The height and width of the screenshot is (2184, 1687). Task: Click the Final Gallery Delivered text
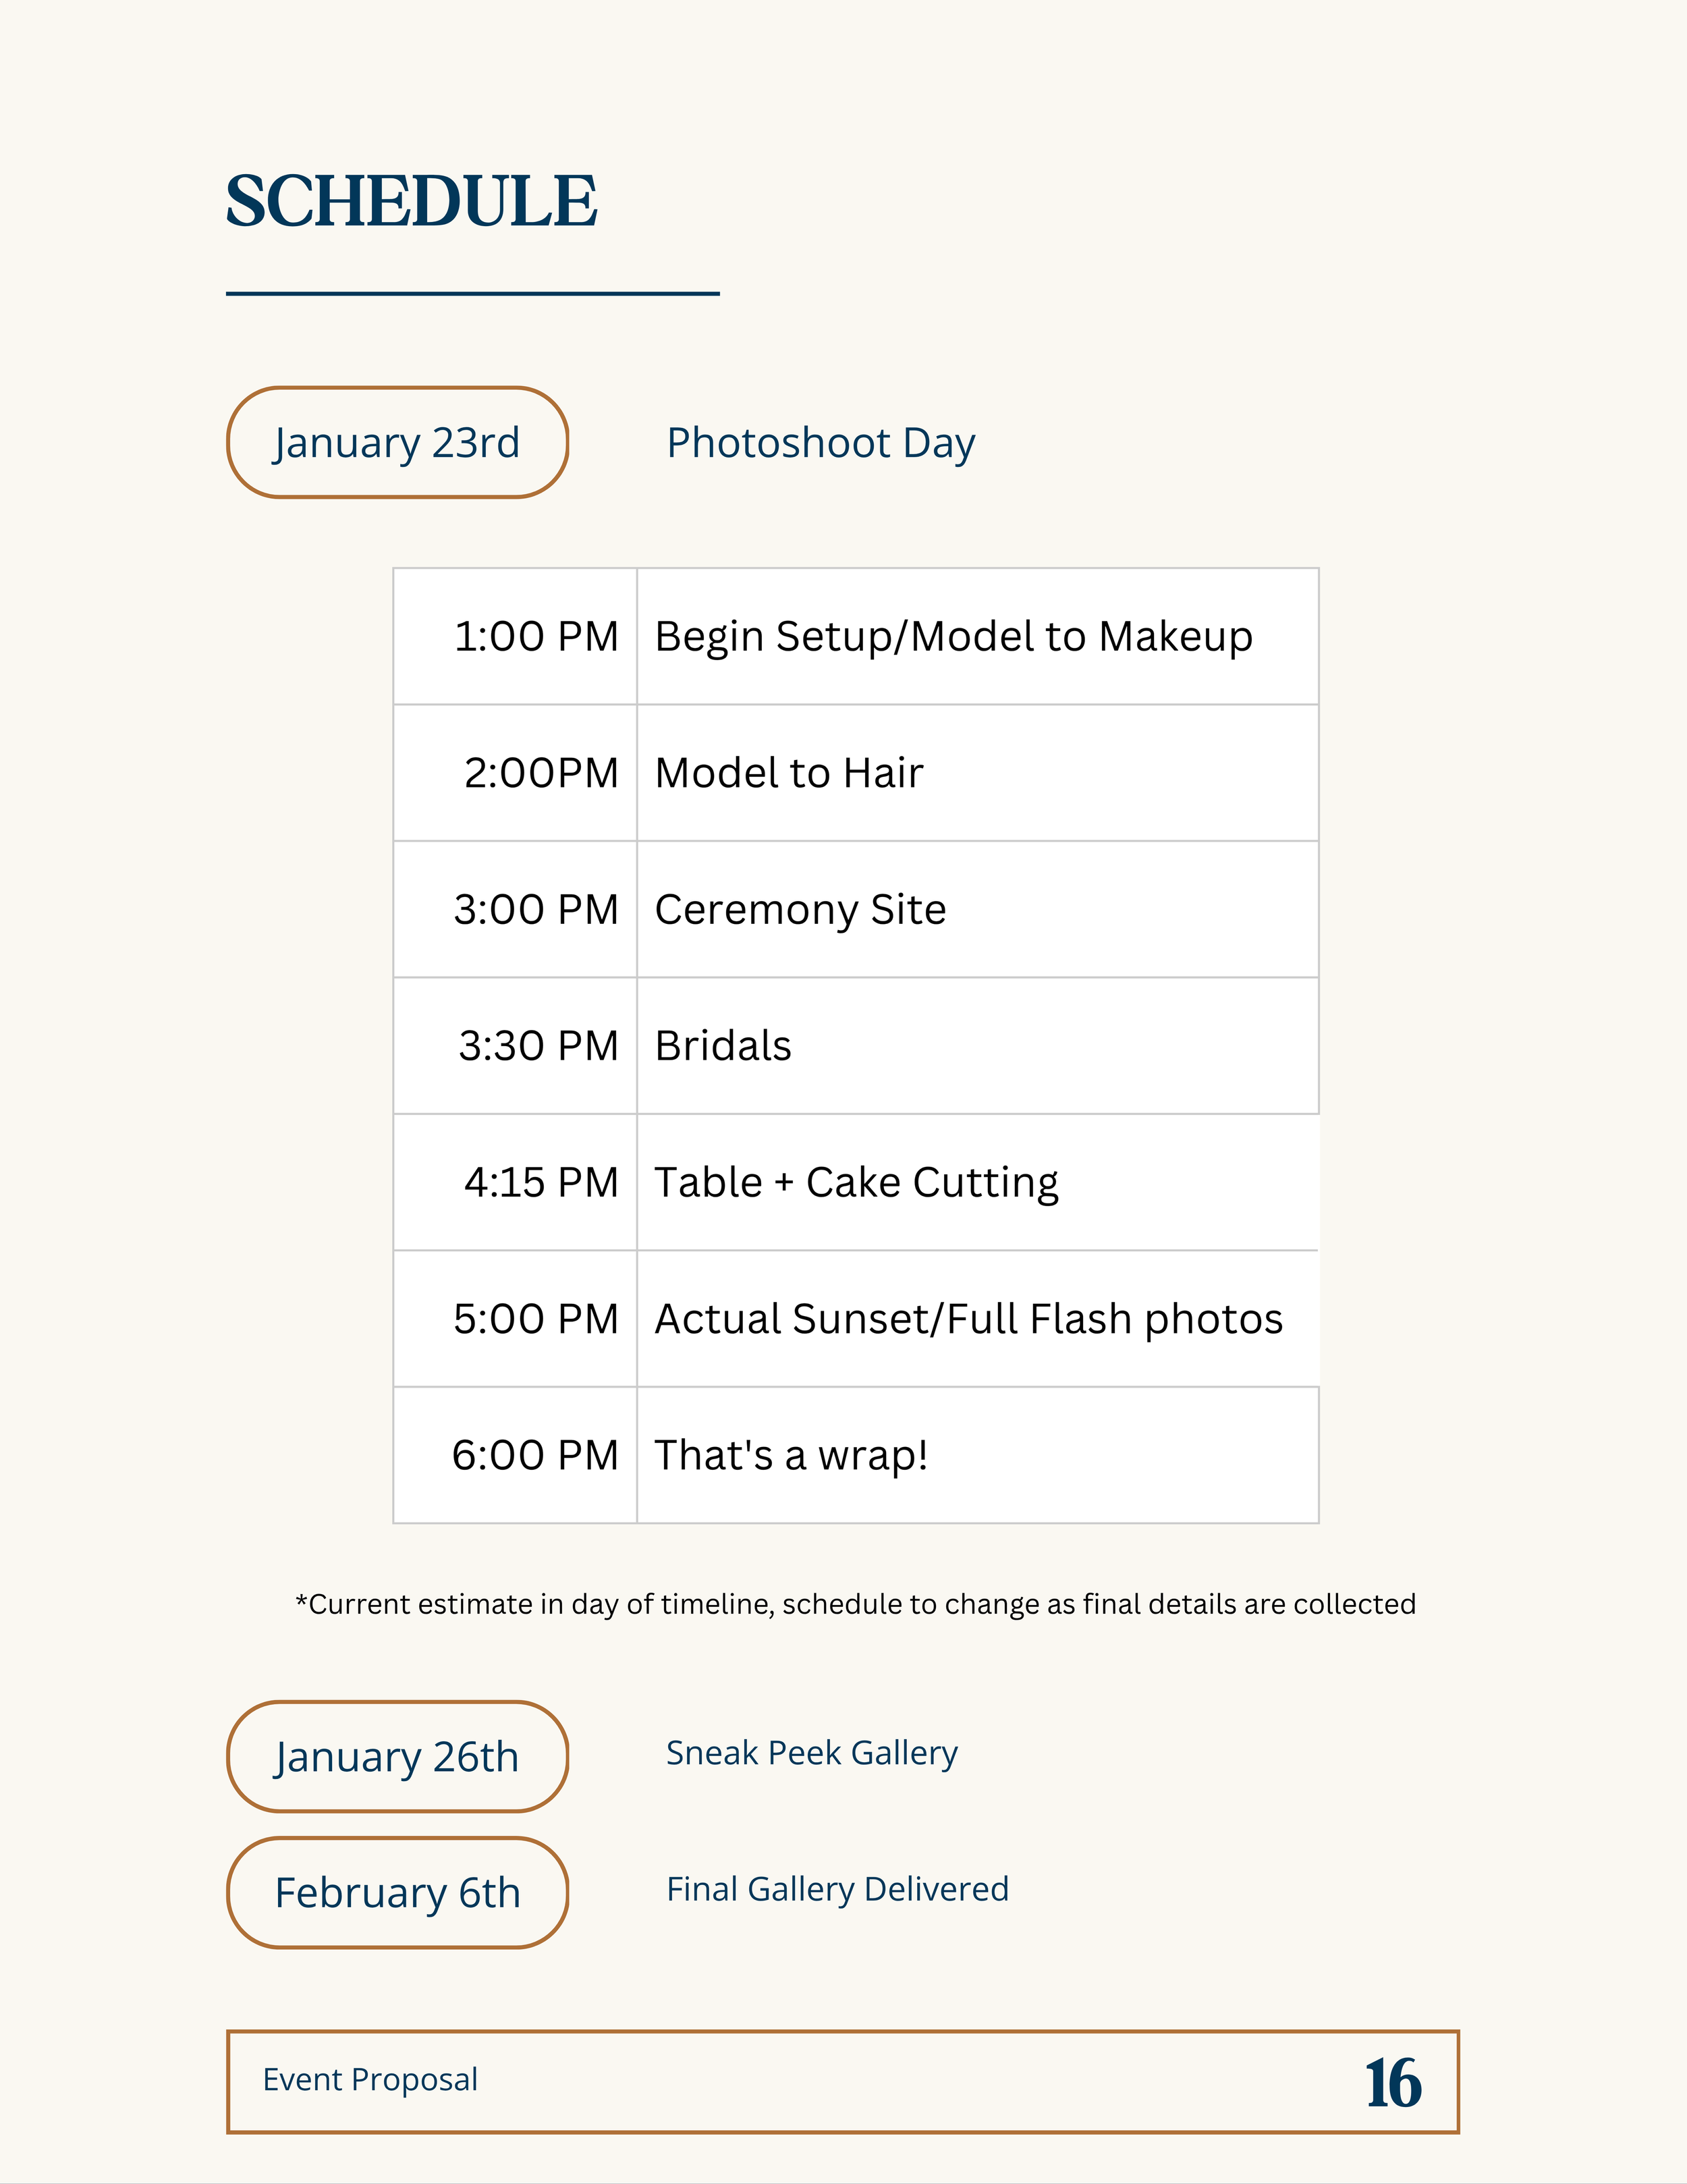[x=838, y=1890]
